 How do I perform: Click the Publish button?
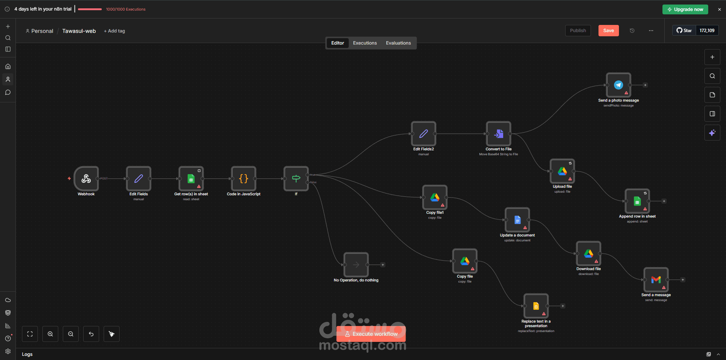click(578, 31)
